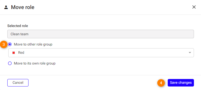The width and height of the screenshot is (201, 90).
Task: Click the person icon beside Move role
Action: coord(6,7)
